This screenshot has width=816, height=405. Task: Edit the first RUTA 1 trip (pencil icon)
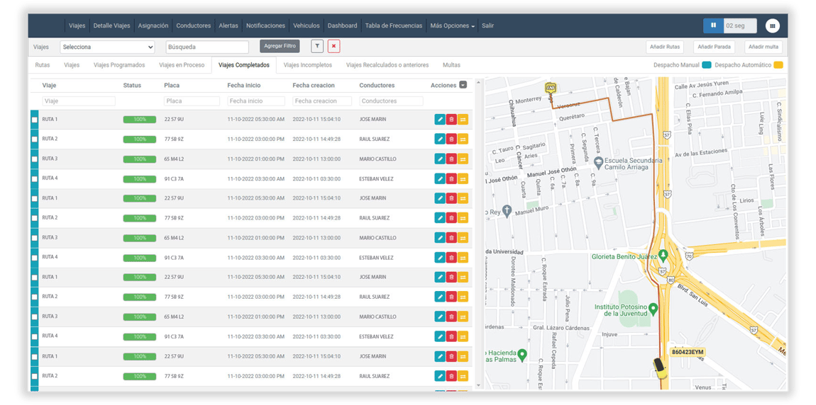click(x=440, y=120)
